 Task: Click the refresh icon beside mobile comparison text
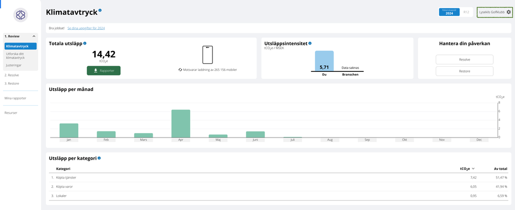(x=180, y=69)
